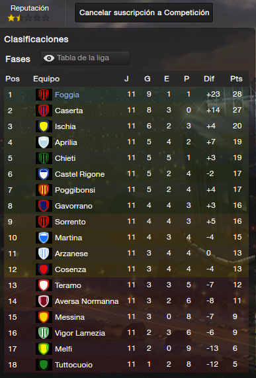Click the Reputación star rating
Screen dimensions: 256x378
(x=28, y=18)
